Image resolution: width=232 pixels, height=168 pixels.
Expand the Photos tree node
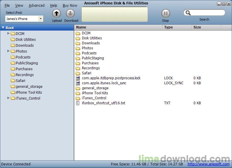point(9,51)
